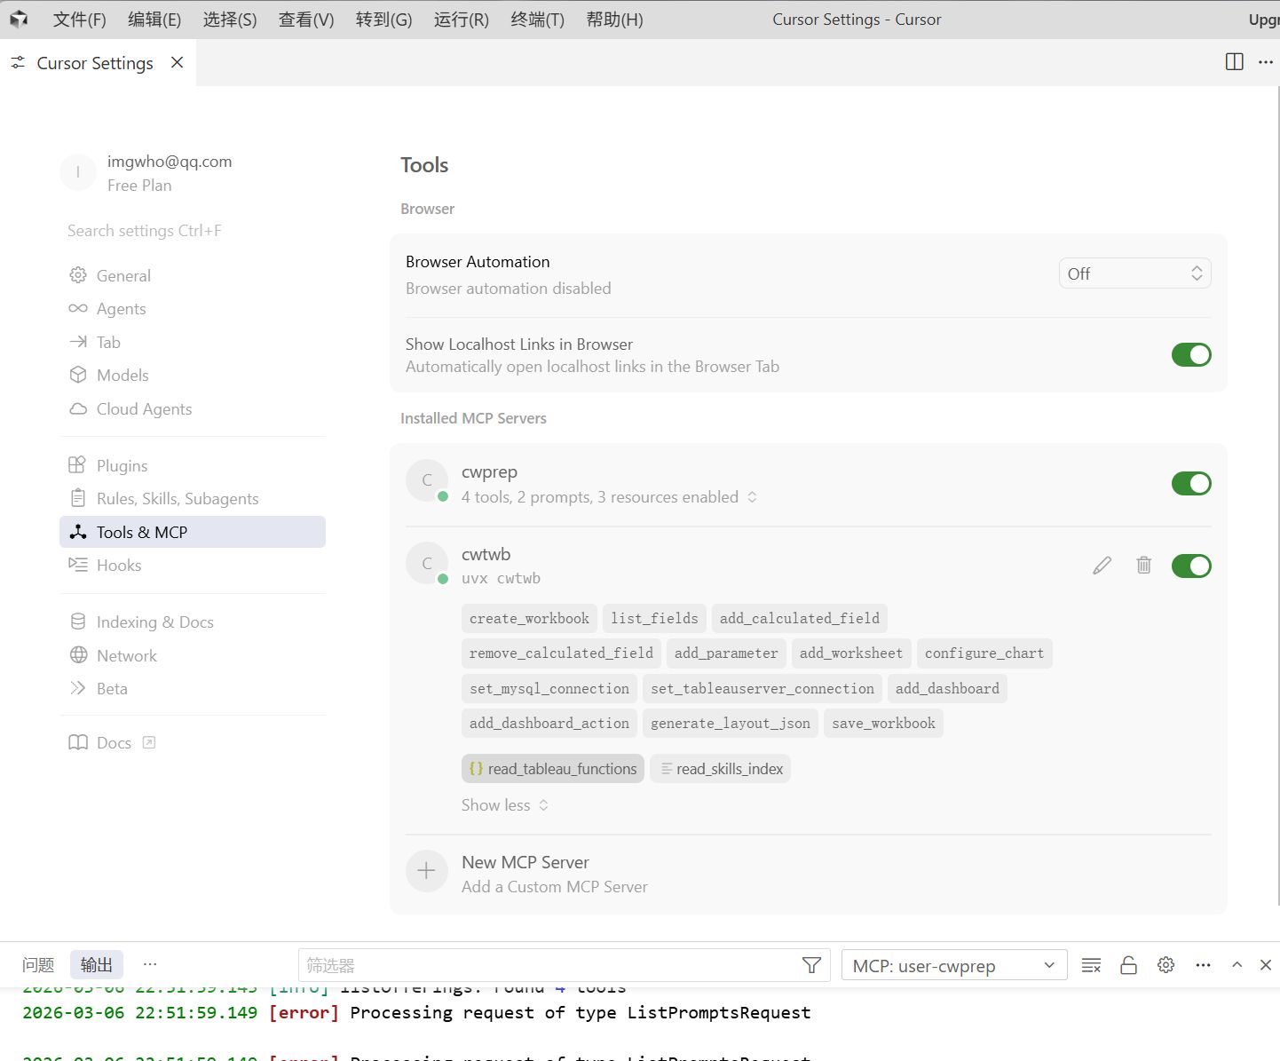Delete the cwtwb server with trash icon
This screenshot has height=1061, width=1280.
1143,565
